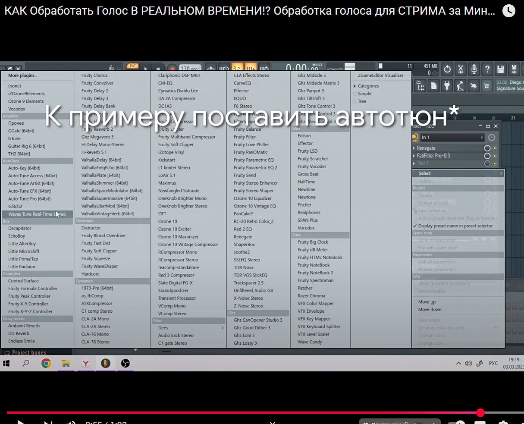
Task: Adjust the FabFilter Pro-Q 3 mix knob
Action: [487, 156]
